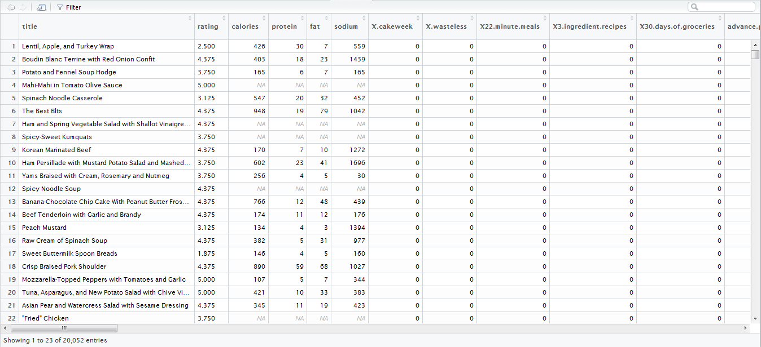
Task: Select 'Mozzarella-Topped Peppers with Tomatoes and Garlic'
Action: tap(107, 279)
